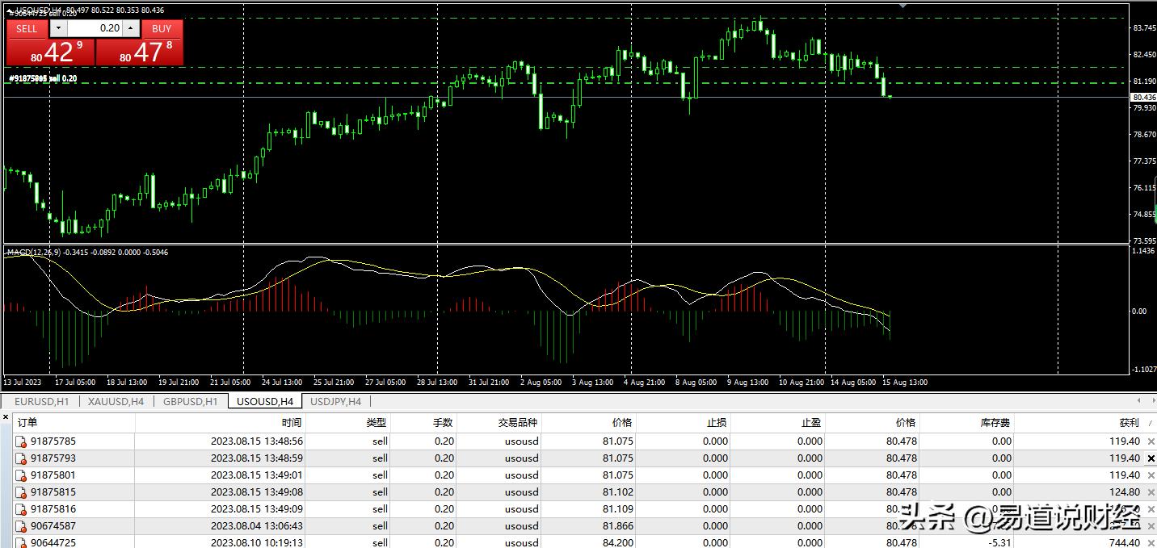Sort orders by the 时间 time column
The width and height of the screenshot is (1157, 548).
pos(292,422)
